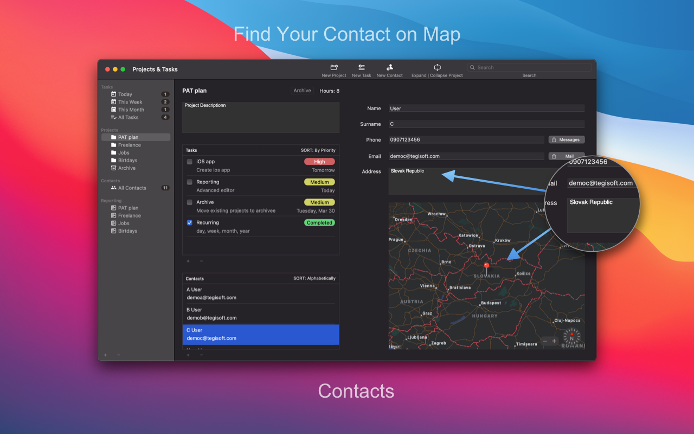Click the map compass icon
This screenshot has width=694, height=434.
[x=571, y=337]
